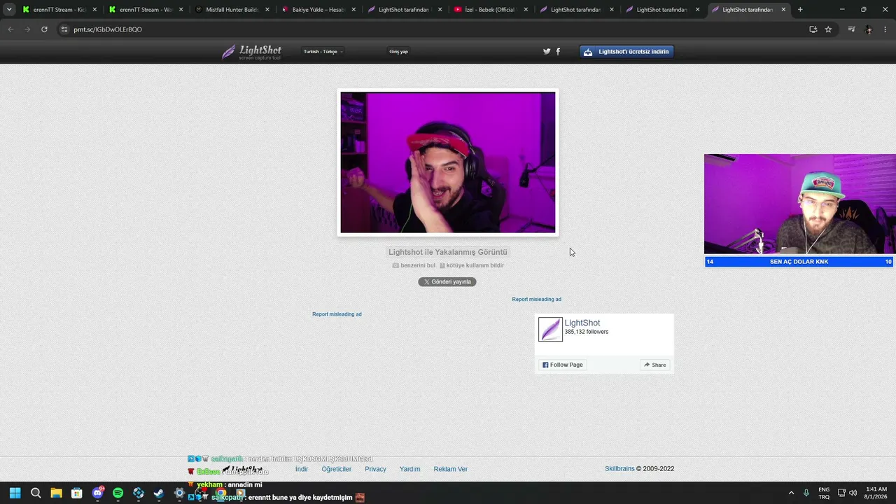The image size is (896, 504).
Task: Open the site information icon in address bar
Action: pos(64,29)
